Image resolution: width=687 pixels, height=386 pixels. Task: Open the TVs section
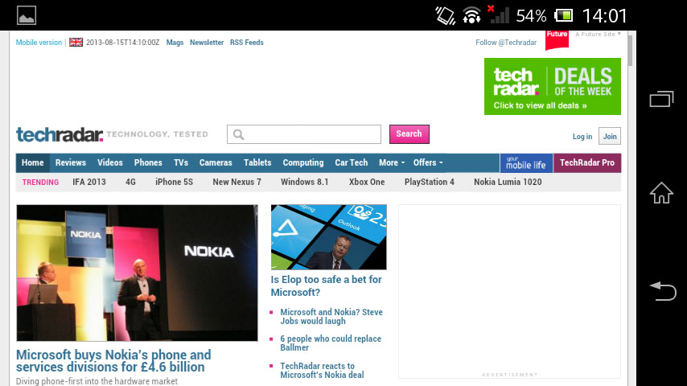[181, 162]
